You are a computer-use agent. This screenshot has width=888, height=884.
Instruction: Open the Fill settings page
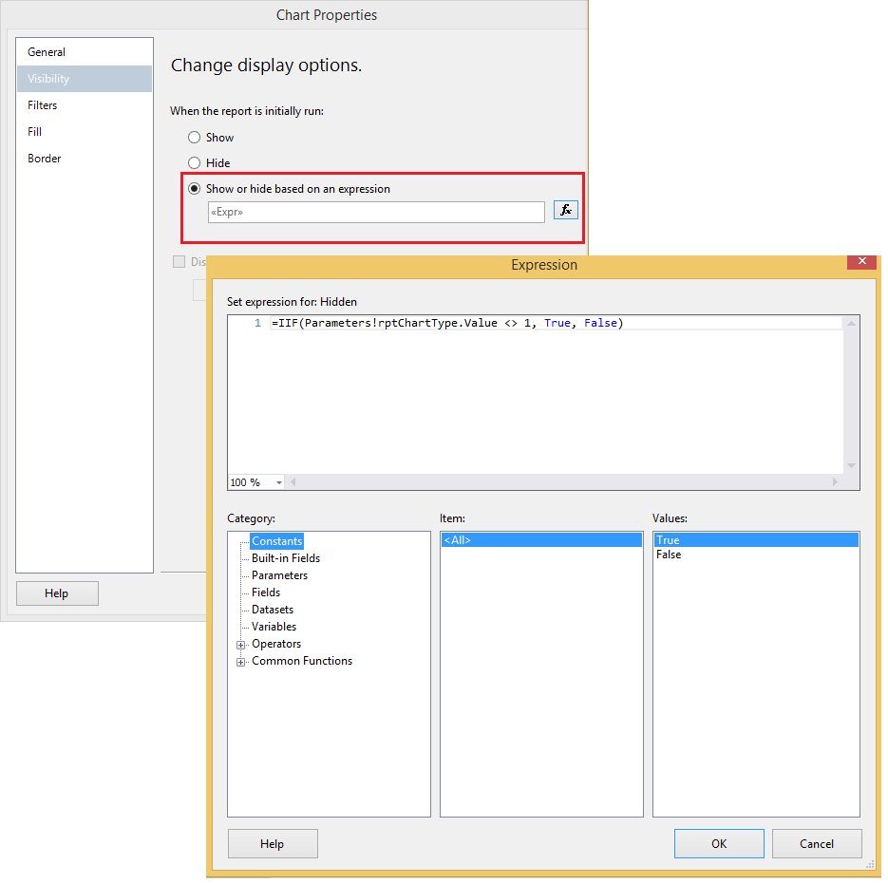[34, 131]
